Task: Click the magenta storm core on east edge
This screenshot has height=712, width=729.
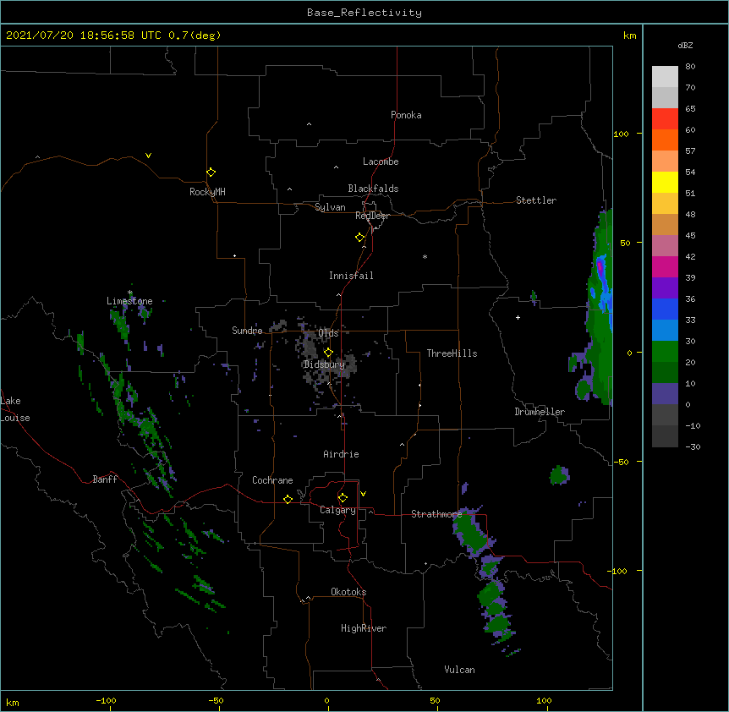Action: click(x=600, y=266)
